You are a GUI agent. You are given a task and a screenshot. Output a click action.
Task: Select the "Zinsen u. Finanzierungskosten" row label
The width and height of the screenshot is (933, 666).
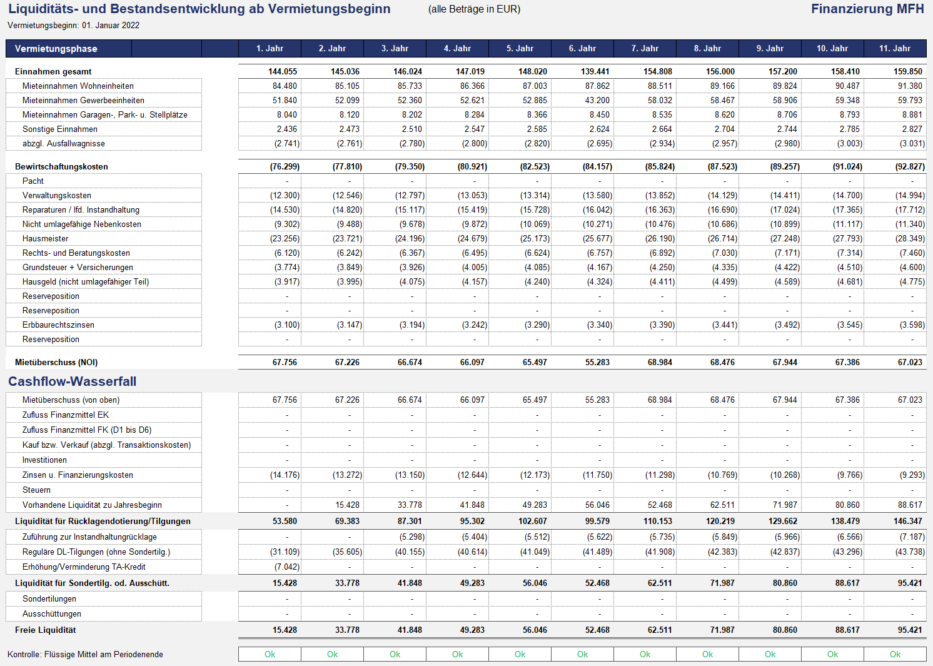pos(78,475)
